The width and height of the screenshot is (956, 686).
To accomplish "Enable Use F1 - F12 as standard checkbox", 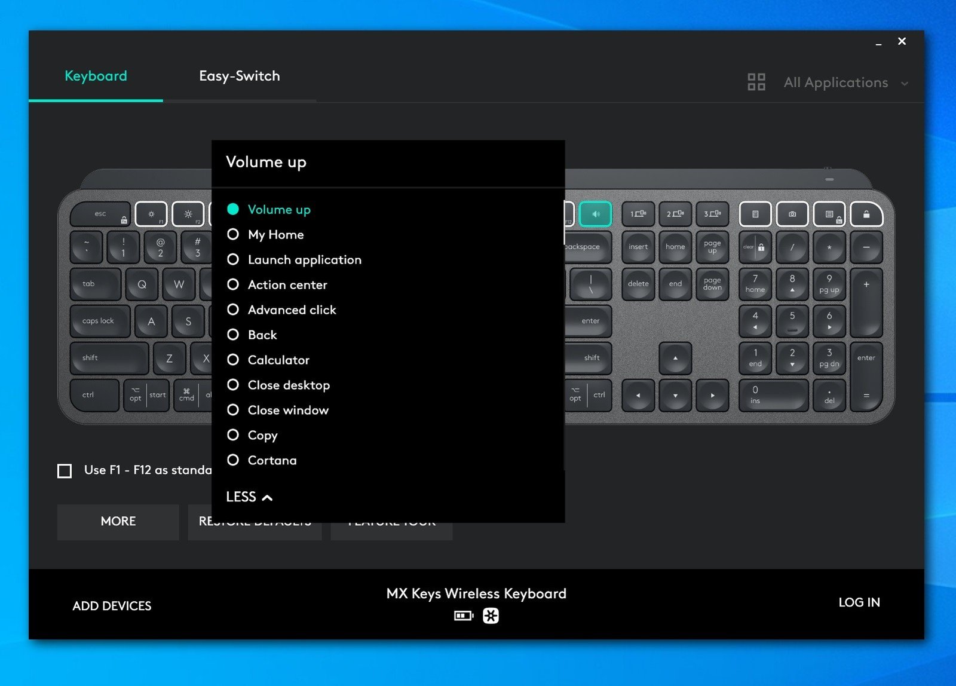I will (65, 470).
